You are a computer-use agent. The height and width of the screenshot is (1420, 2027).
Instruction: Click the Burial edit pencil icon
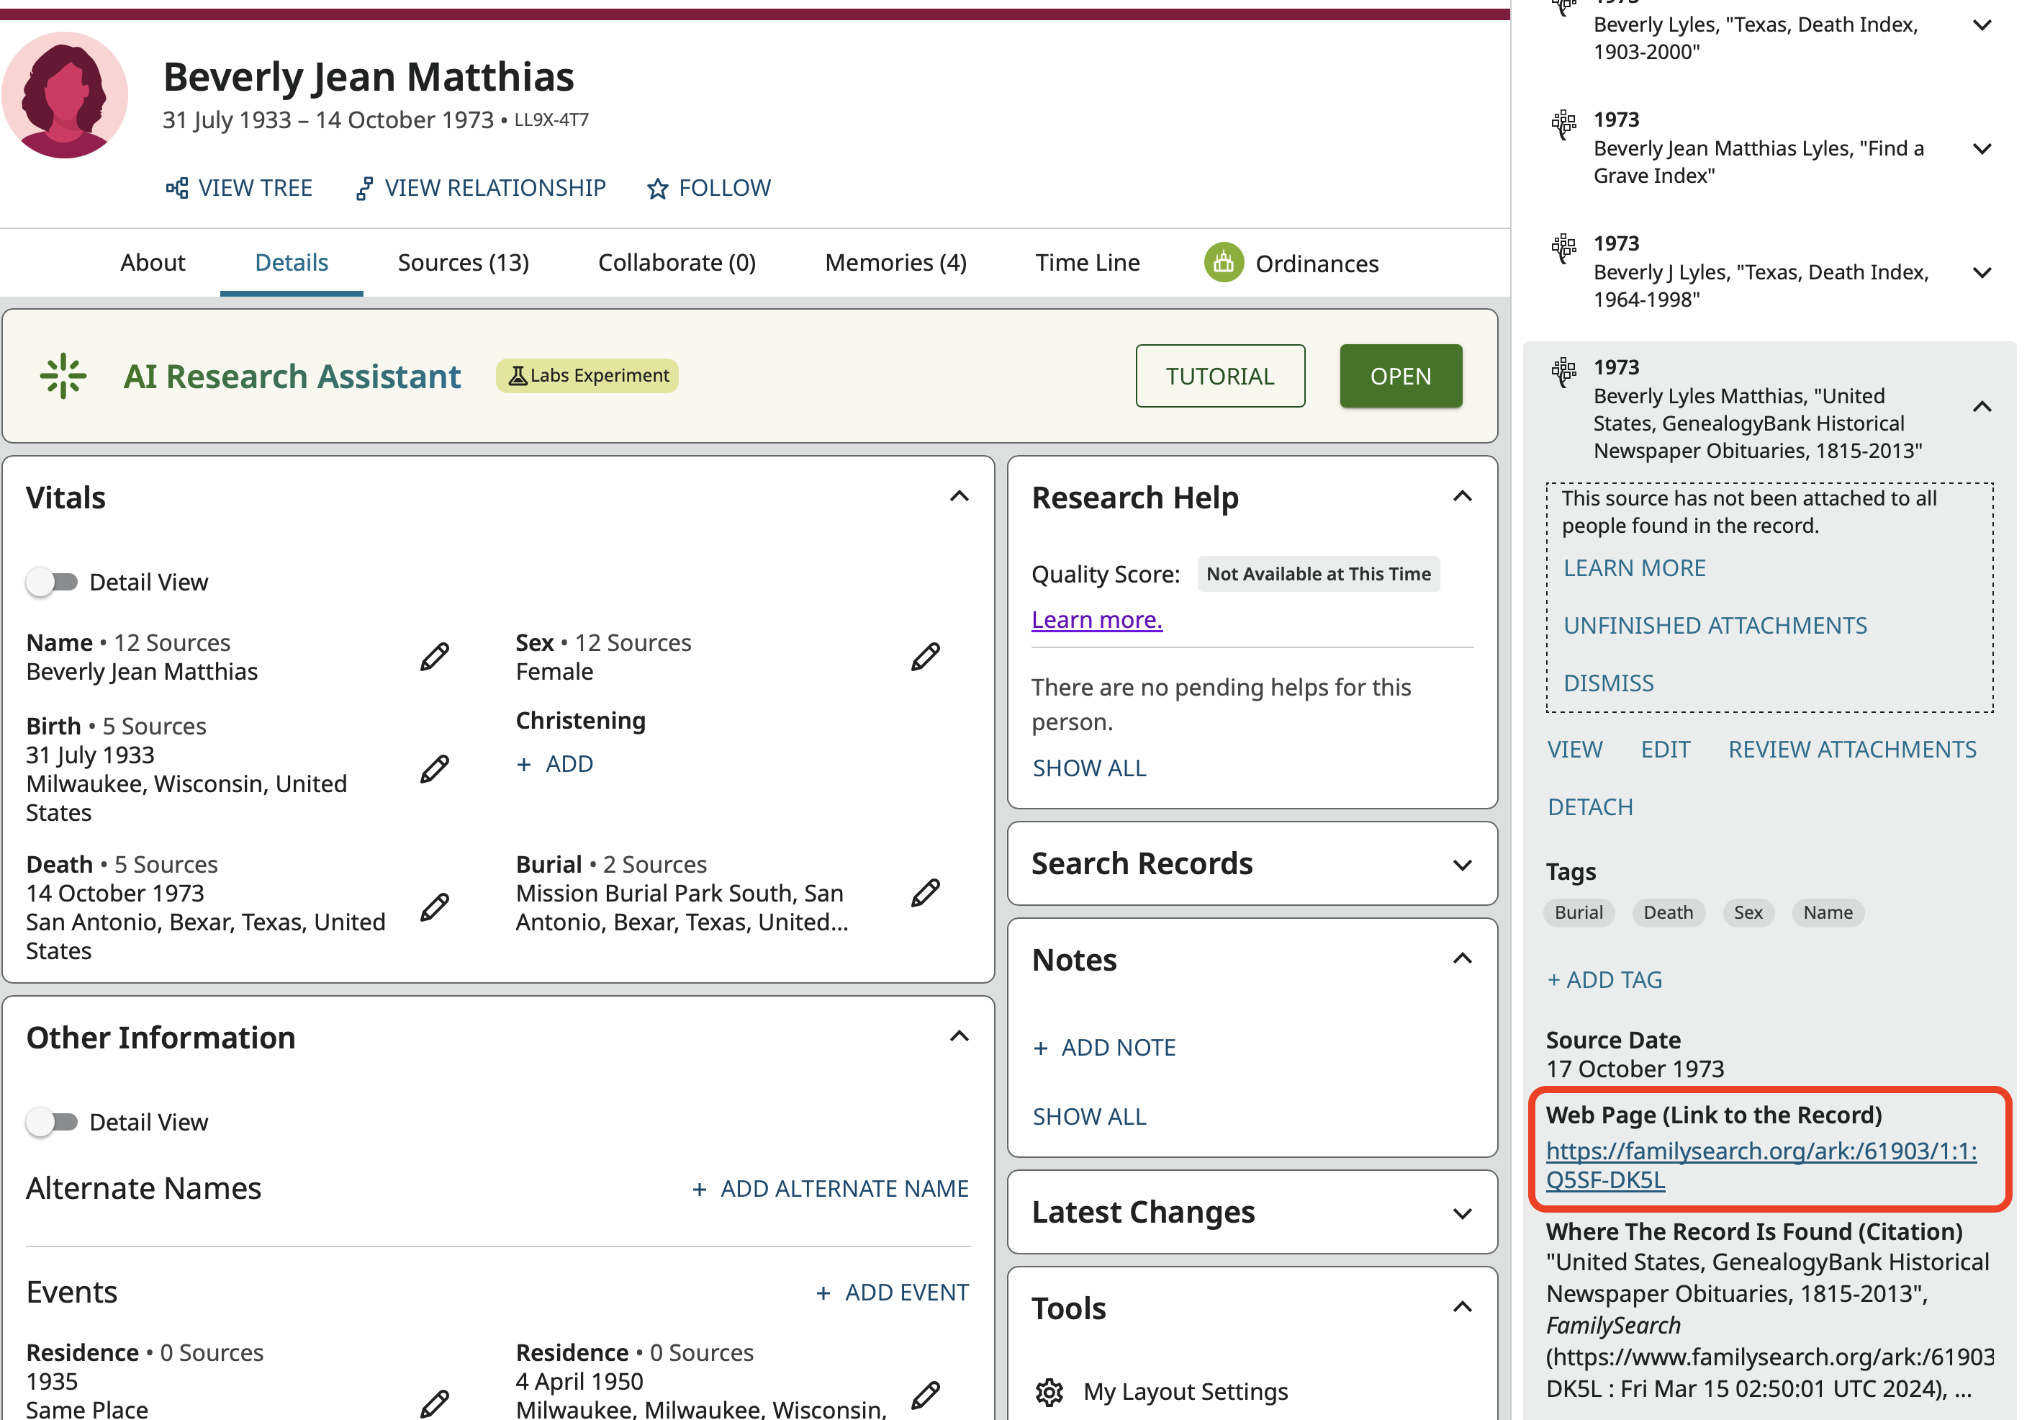(x=924, y=893)
